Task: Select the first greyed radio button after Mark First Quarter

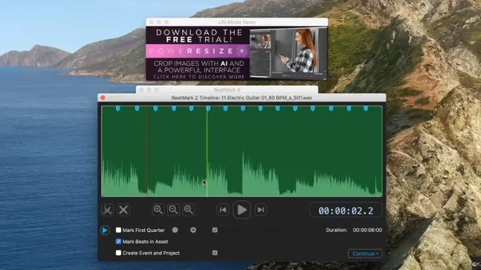Action: coord(175,230)
